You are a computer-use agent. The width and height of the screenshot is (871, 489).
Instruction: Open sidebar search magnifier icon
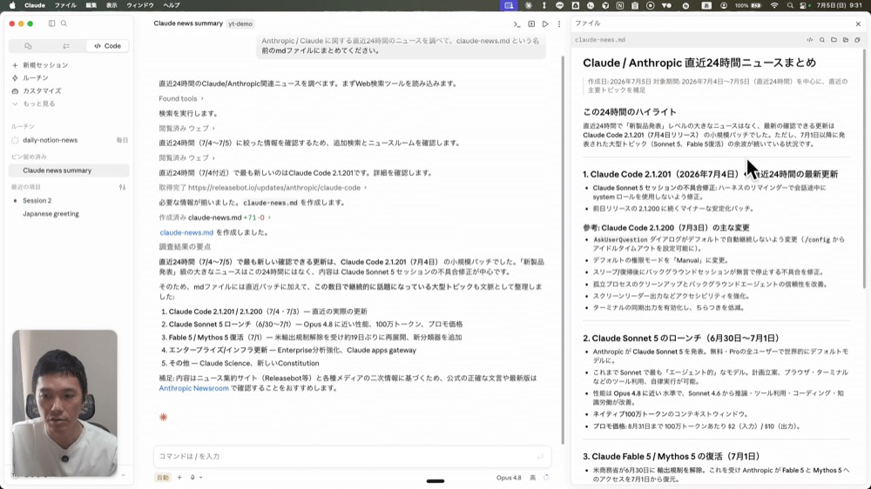click(x=64, y=23)
